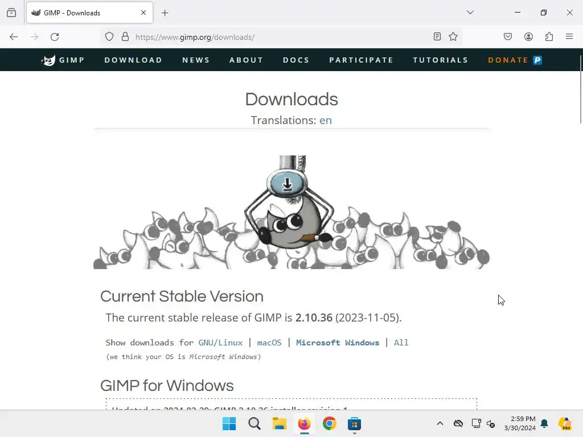Open Microsoft Store from taskbar

(x=354, y=423)
